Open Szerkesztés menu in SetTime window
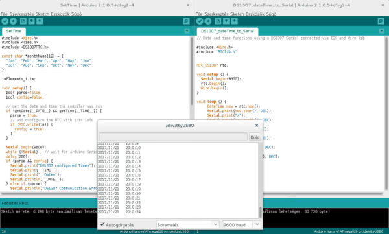The image size is (389, 234). point(21,14)
